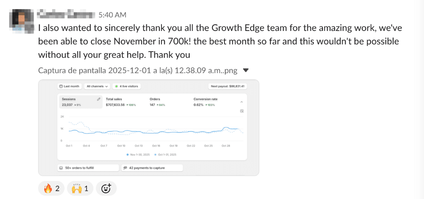This screenshot has width=424, height=199.
Task: Open the add reaction emoji picker
Action: pos(106,189)
